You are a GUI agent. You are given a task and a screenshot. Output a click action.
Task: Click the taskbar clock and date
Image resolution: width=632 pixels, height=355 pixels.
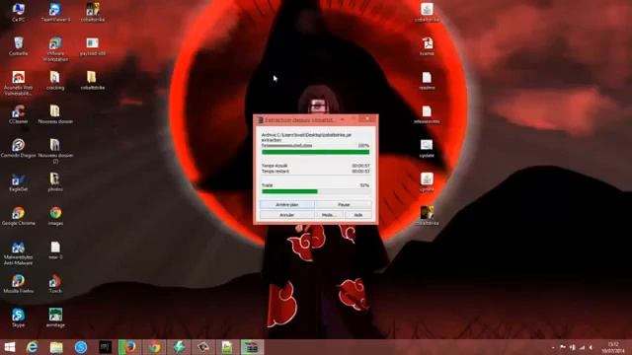(x=613, y=347)
